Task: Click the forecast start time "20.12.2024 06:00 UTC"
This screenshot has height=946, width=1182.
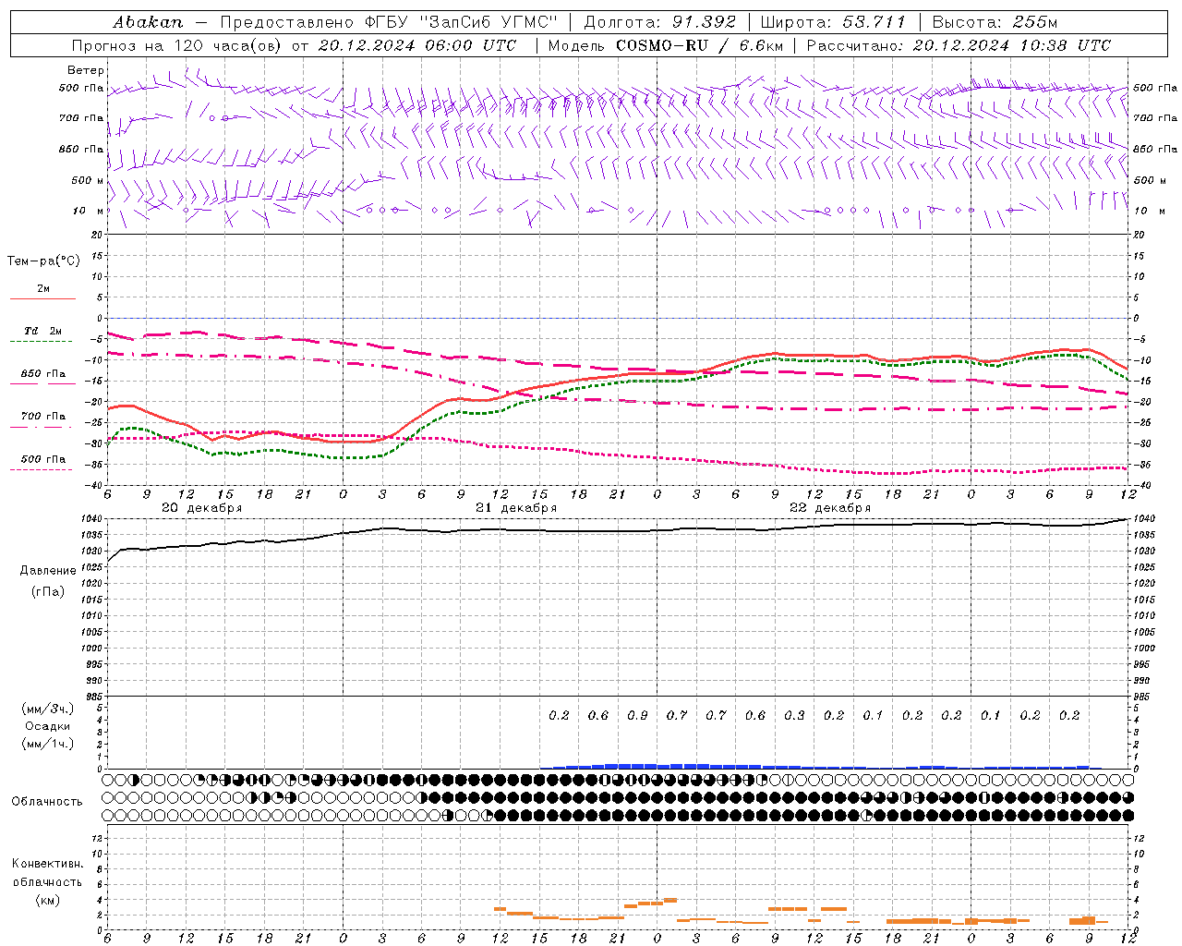Action: click(x=417, y=45)
